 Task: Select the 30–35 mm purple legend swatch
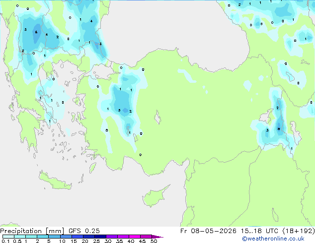tap(111, 237)
